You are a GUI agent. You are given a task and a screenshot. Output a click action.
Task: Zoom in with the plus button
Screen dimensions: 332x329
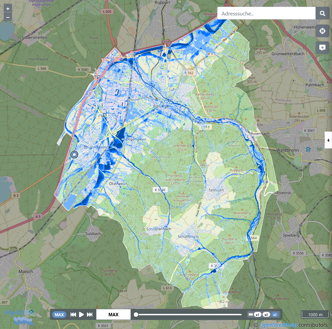click(8, 8)
